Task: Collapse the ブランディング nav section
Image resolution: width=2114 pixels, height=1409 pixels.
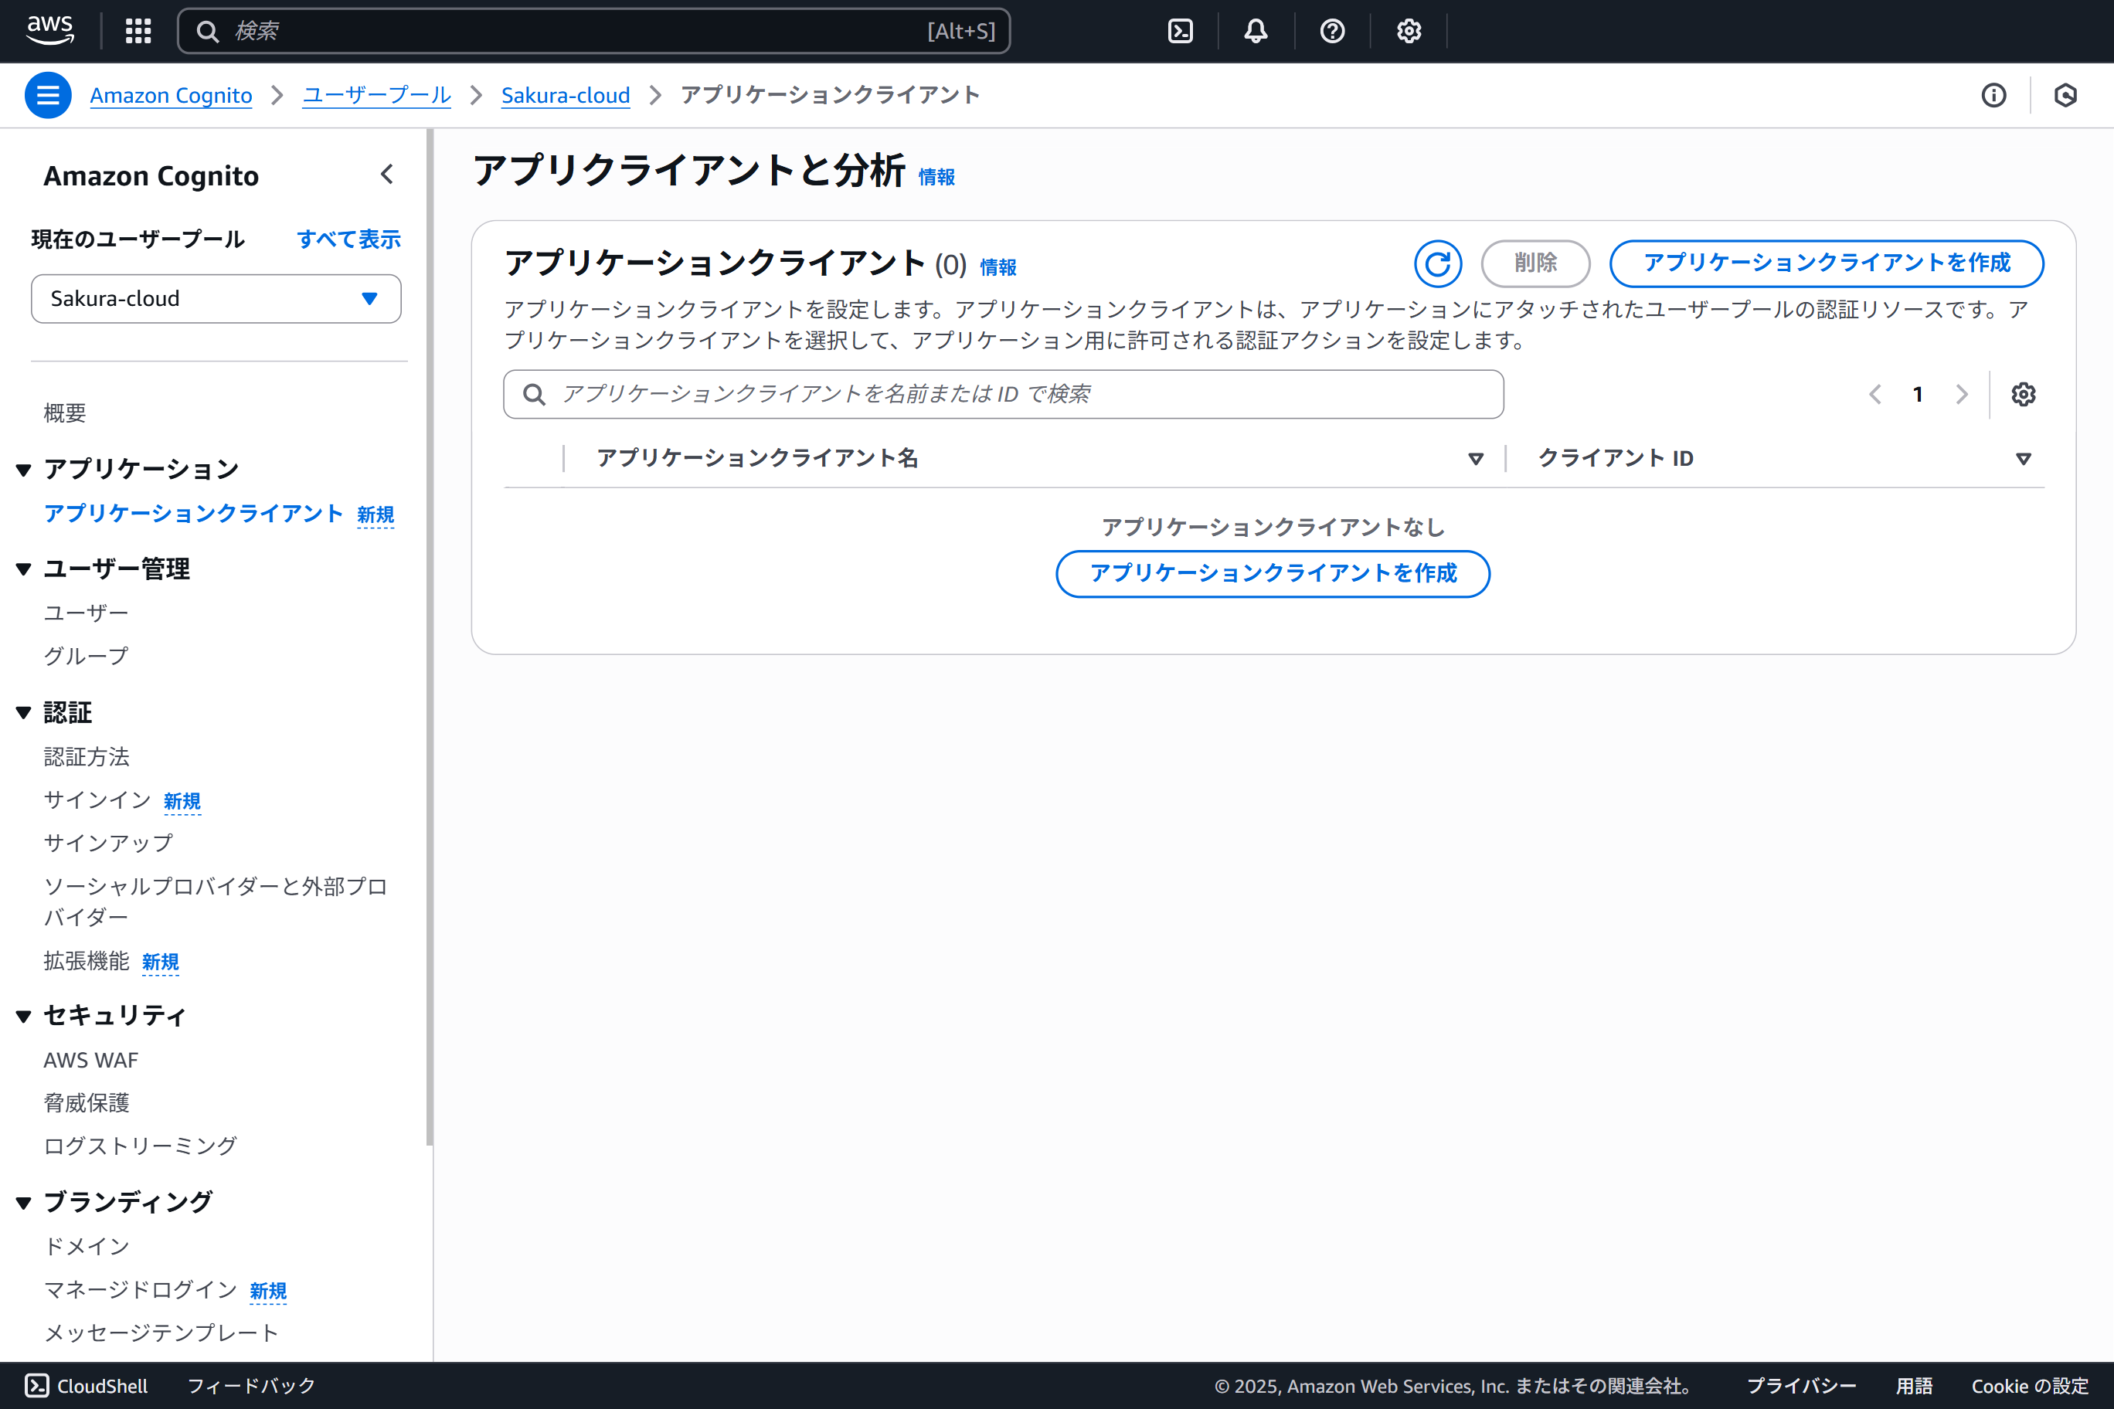Action: click(24, 1202)
